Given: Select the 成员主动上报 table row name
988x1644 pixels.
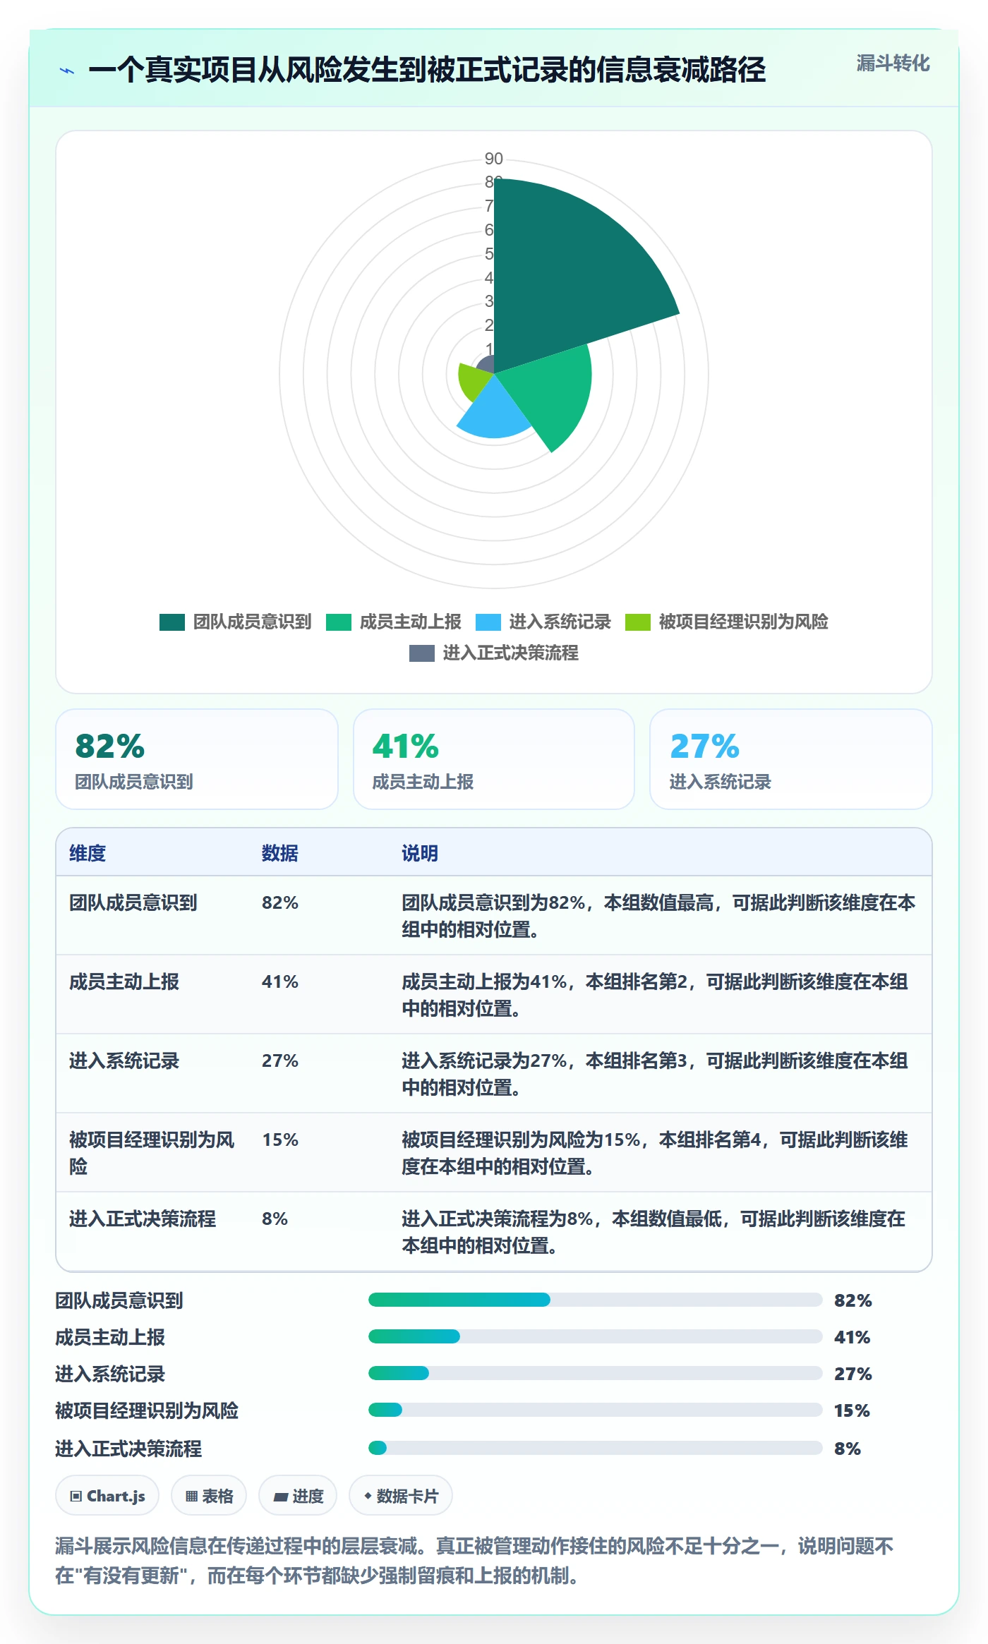Looking at the screenshot, I should (x=124, y=981).
